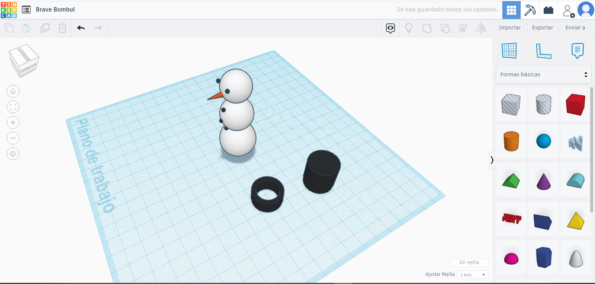Zoom out with the minus button

click(13, 138)
